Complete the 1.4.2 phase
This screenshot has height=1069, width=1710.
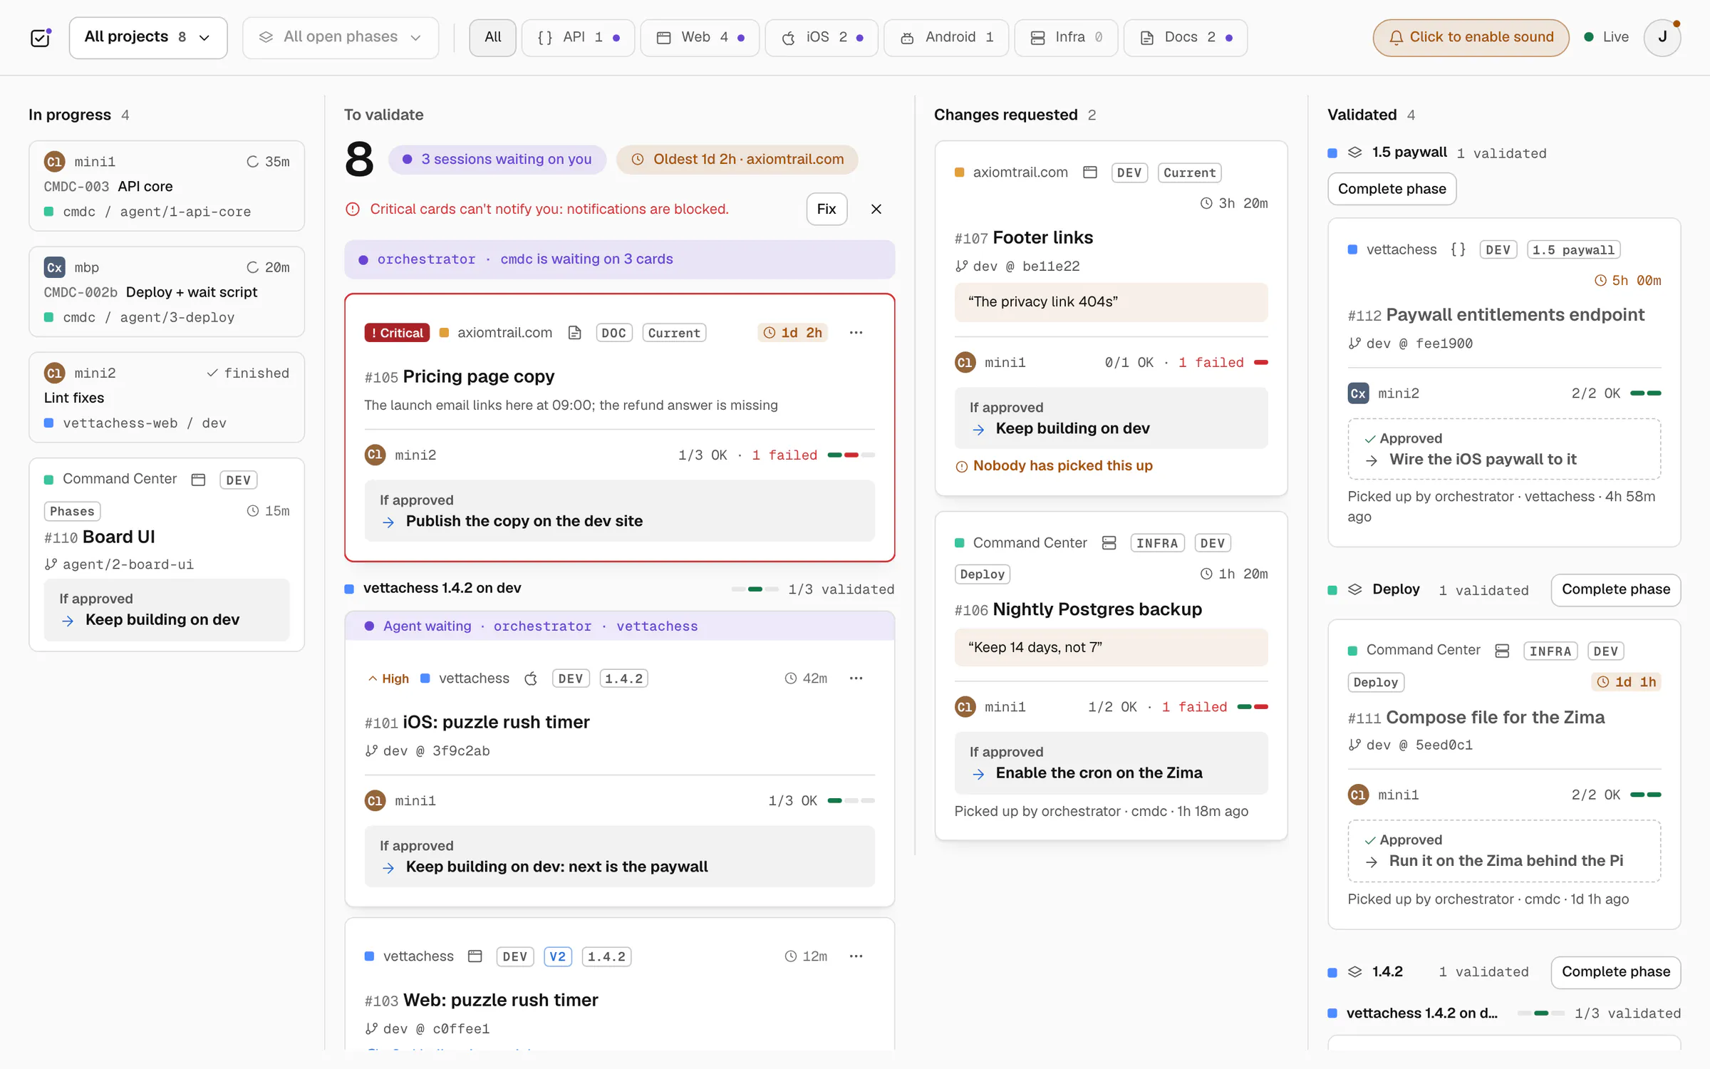[x=1615, y=972]
